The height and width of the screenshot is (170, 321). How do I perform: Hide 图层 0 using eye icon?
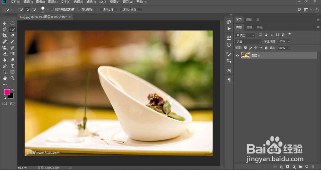(x=238, y=55)
